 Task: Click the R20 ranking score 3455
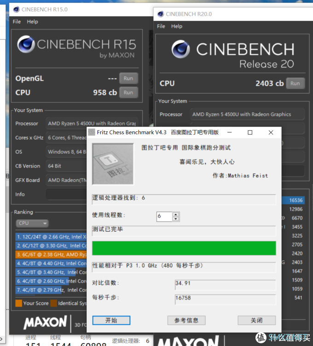[297, 227]
